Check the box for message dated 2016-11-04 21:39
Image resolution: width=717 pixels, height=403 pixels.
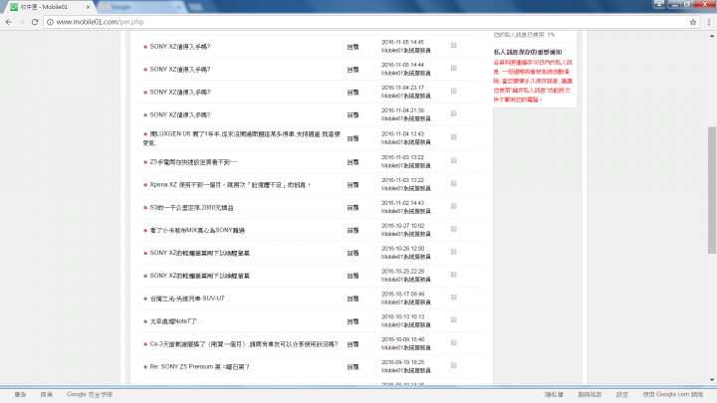[454, 113]
